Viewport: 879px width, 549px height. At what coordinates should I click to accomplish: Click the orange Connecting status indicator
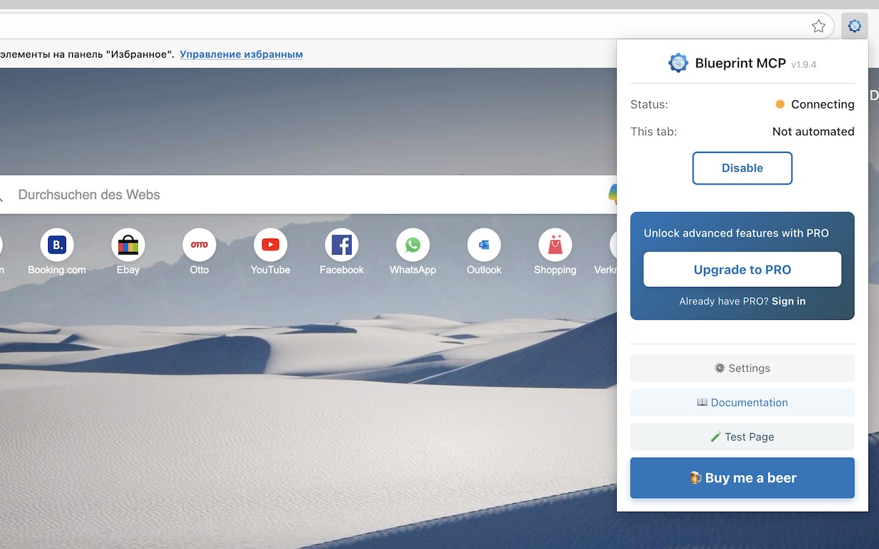(780, 104)
